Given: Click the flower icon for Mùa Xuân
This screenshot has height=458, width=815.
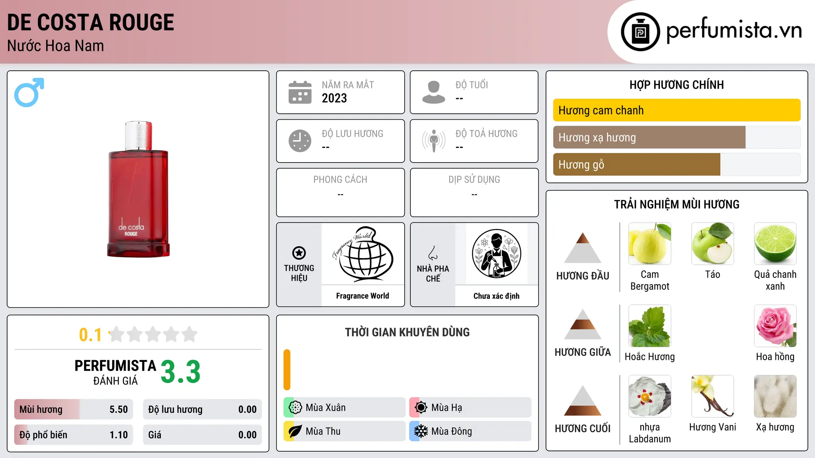Looking at the screenshot, I should (x=295, y=408).
